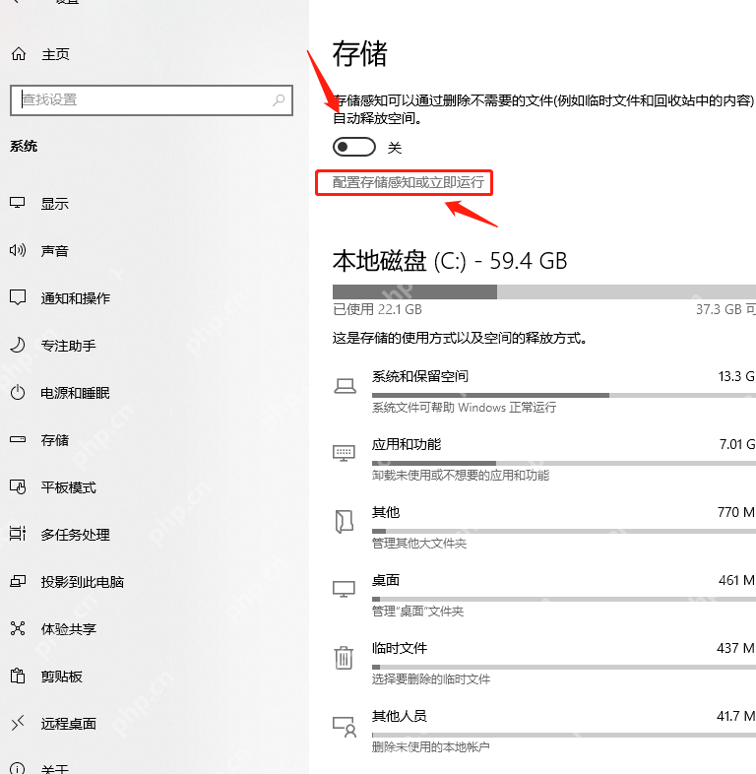Click the user-monitor icon for 其他人员

click(345, 727)
